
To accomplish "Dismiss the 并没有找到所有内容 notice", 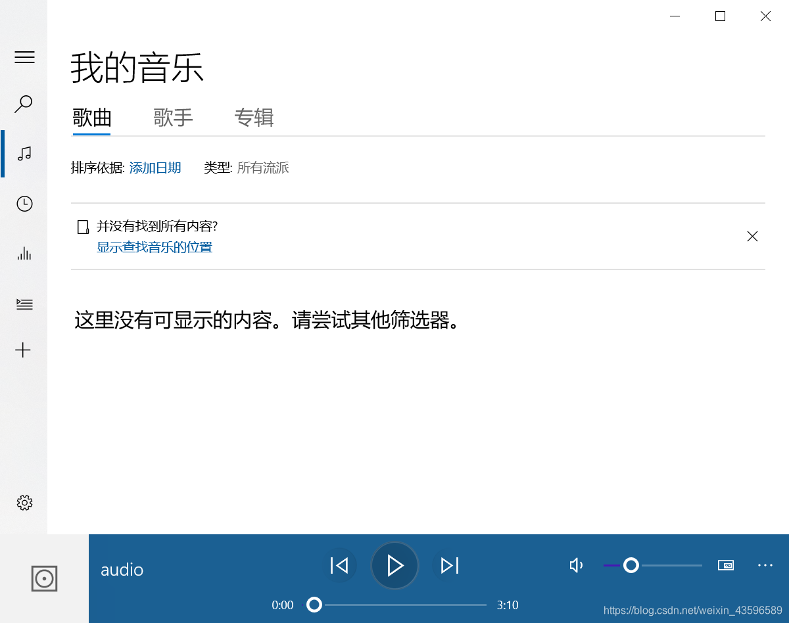I will [x=753, y=237].
